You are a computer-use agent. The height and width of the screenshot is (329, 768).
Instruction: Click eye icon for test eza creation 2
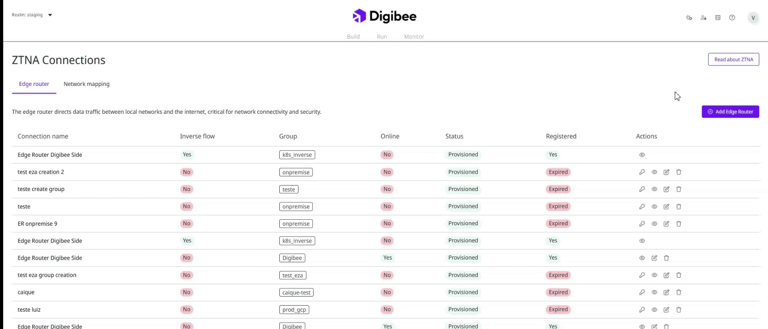(x=654, y=172)
